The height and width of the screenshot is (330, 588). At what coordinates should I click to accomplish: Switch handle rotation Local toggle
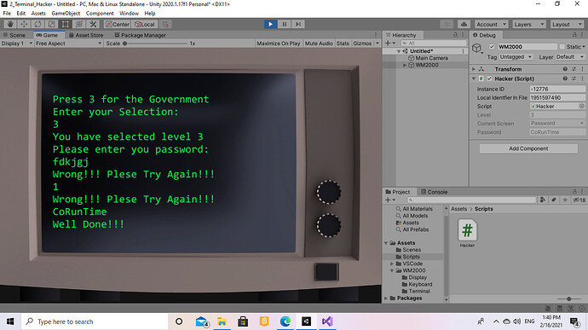tap(145, 25)
